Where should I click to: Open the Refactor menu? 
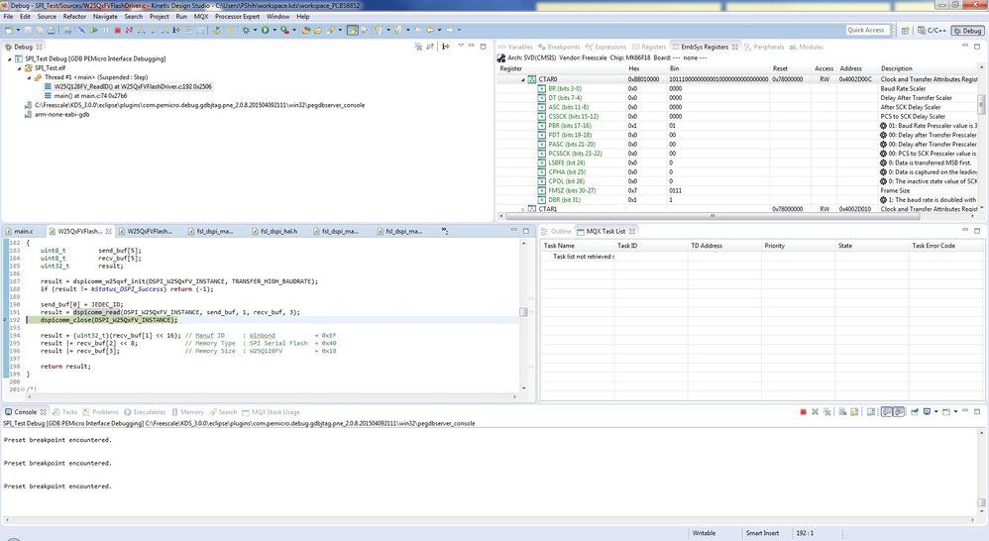click(74, 17)
